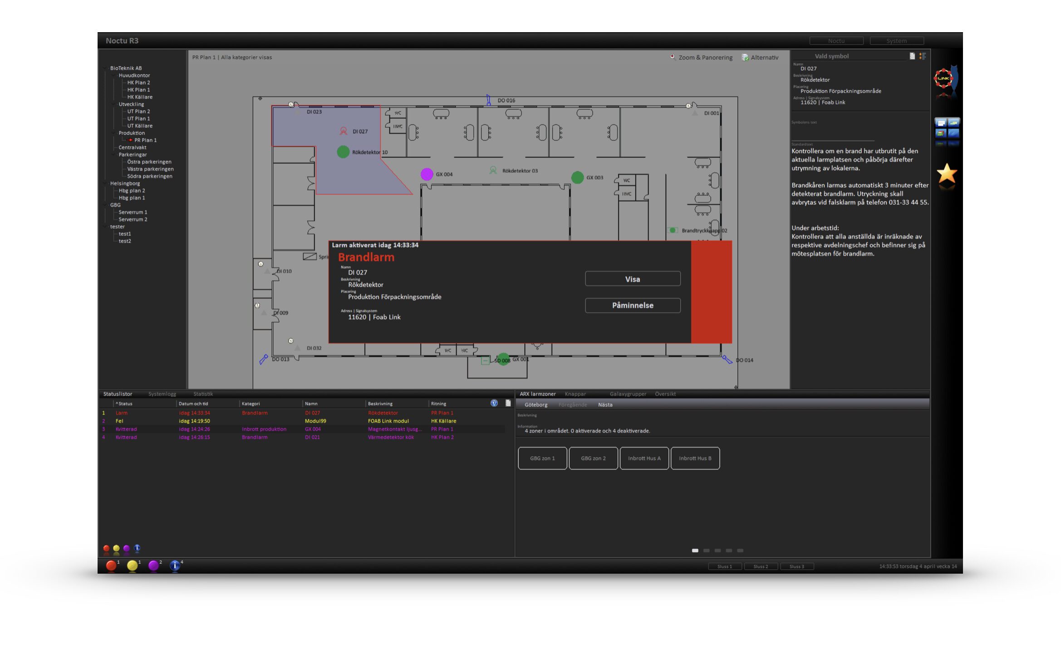Switch to the Systemlogg tab

162,394
